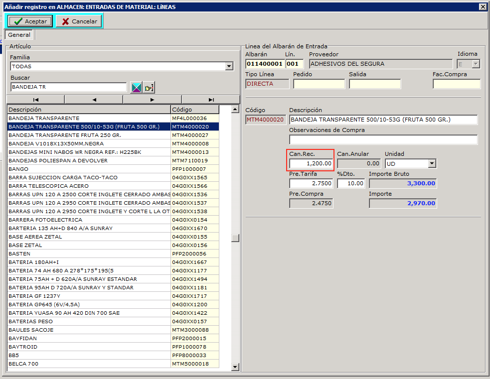Image resolution: width=490 pixels, height=379 pixels.
Task: Go to first record in article list
Action: 35,100
